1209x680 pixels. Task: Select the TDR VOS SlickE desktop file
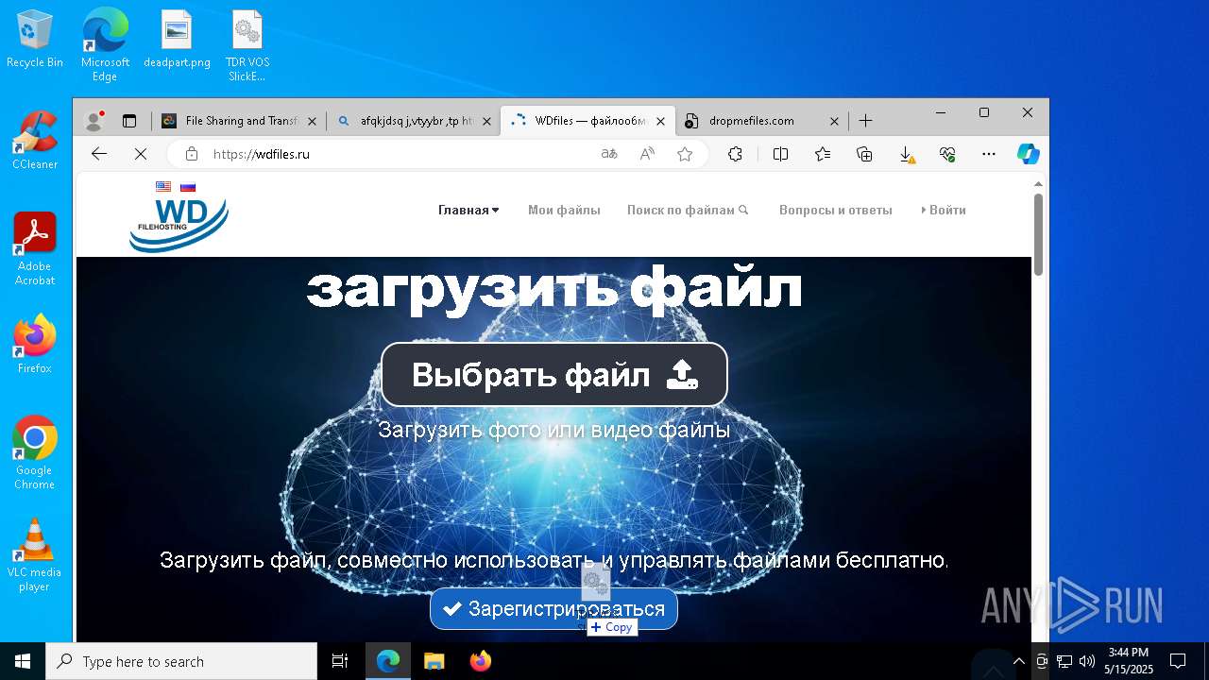point(247,46)
